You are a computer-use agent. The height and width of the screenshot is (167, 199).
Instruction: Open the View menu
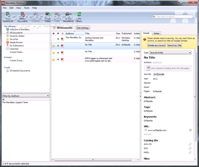click(x=19, y=8)
